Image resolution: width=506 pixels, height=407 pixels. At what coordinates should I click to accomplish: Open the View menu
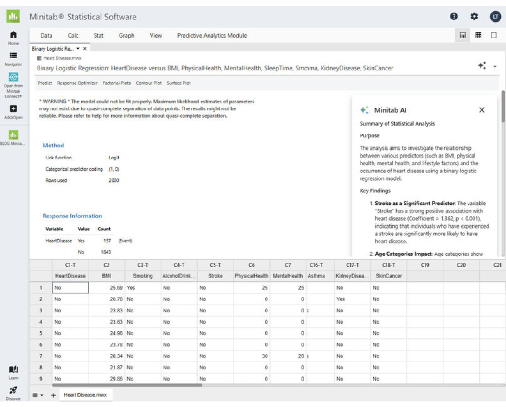(156, 36)
